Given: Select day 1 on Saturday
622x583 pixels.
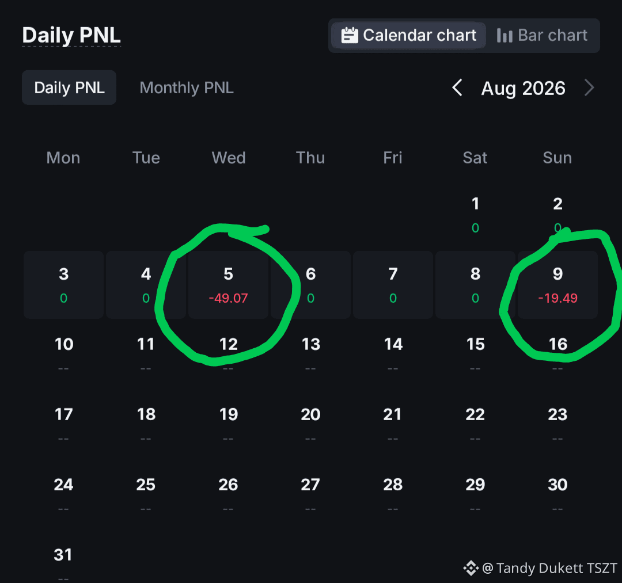Looking at the screenshot, I should point(475,215).
